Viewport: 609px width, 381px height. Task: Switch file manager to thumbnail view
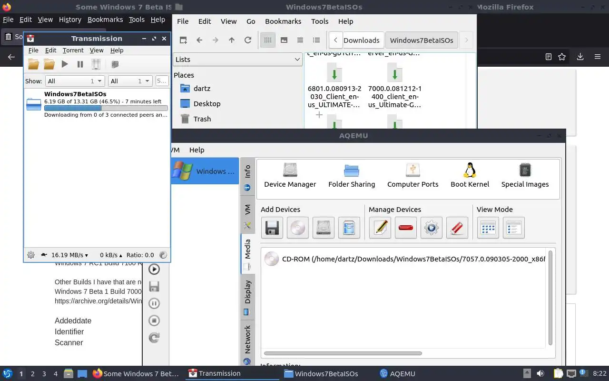(x=284, y=40)
